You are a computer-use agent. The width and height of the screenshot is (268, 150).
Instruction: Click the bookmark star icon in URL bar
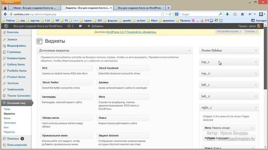(162, 14)
